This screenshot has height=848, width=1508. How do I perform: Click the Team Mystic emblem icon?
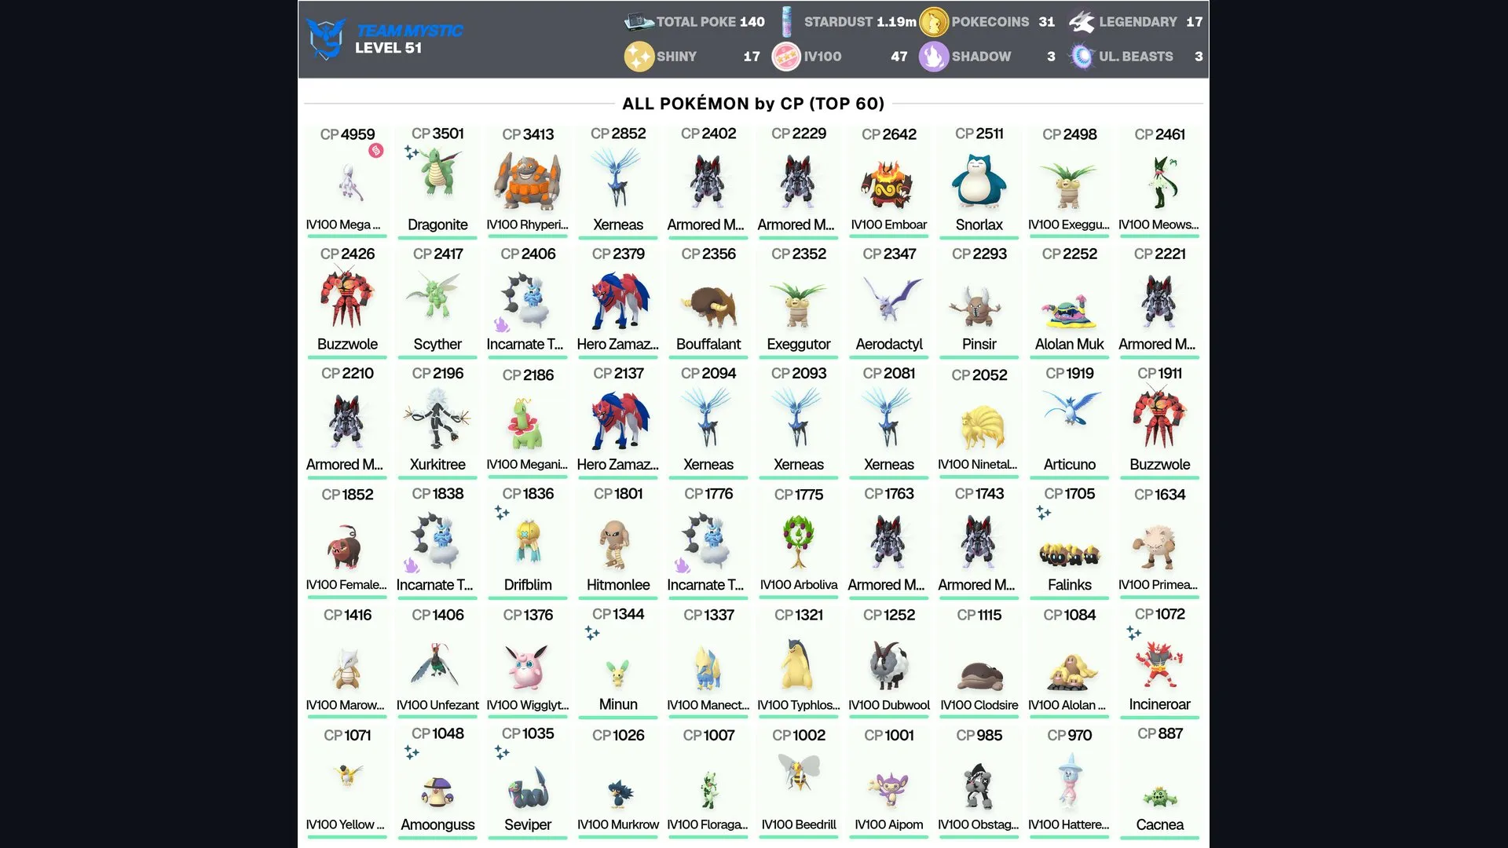[x=326, y=38]
